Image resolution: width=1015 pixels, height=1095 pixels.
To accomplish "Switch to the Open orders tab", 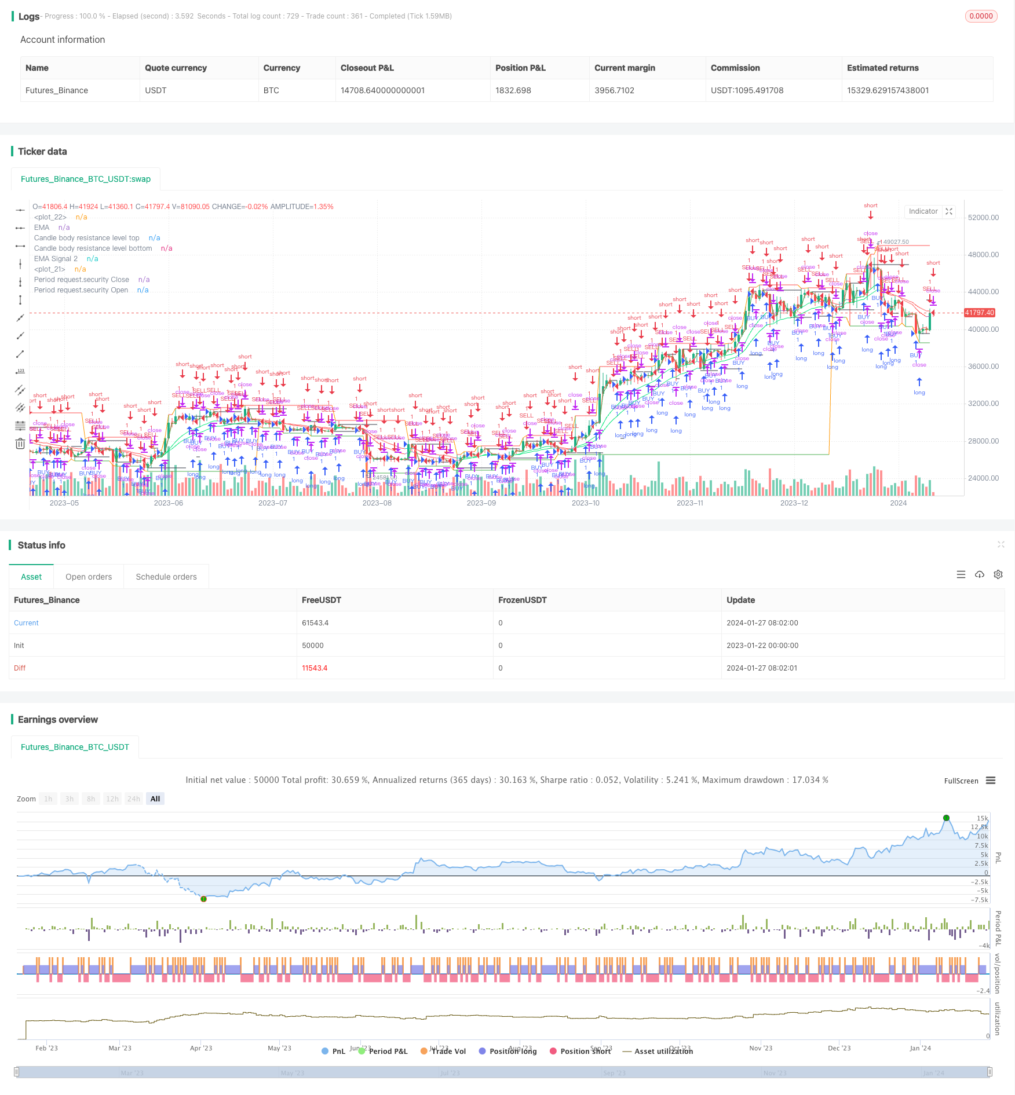I will [x=89, y=577].
